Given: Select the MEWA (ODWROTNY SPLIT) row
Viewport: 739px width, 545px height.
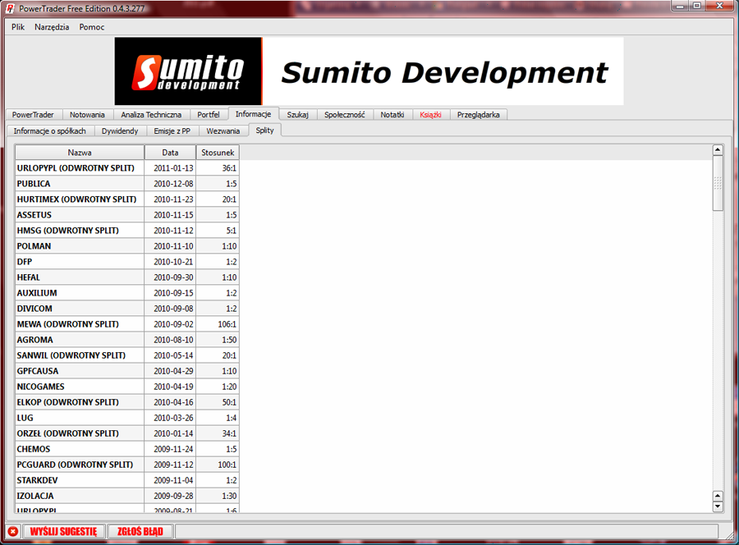Looking at the screenshot, I should (x=127, y=324).
